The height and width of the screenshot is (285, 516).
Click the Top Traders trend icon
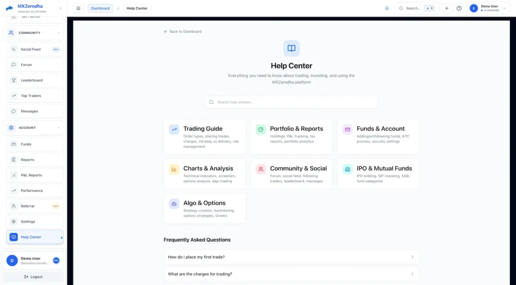14,96
